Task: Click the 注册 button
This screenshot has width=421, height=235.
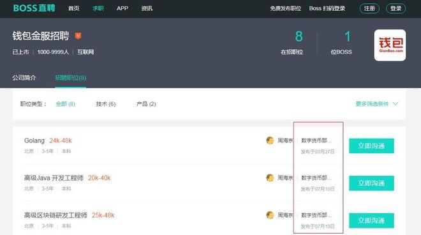Action: [369, 8]
